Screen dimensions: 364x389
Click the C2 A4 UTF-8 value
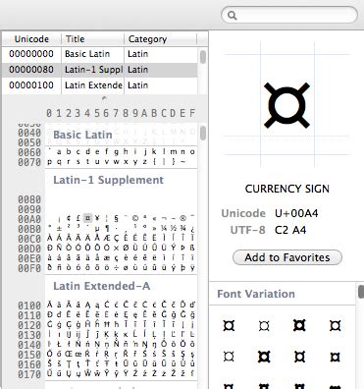click(290, 230)
